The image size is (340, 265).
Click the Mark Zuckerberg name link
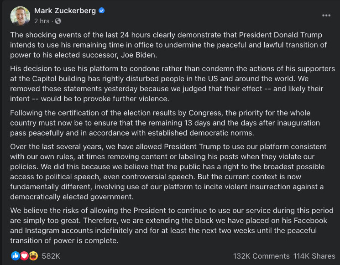click(x=65, y=10)
